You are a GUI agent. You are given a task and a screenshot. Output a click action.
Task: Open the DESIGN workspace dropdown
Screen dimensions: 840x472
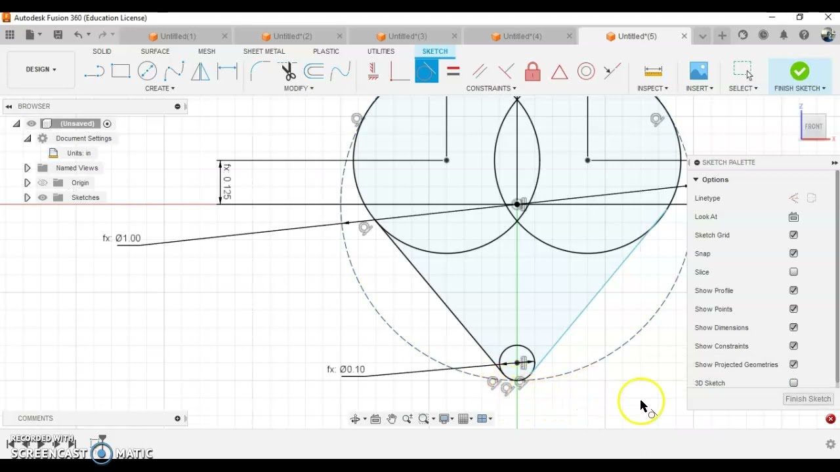41,69
